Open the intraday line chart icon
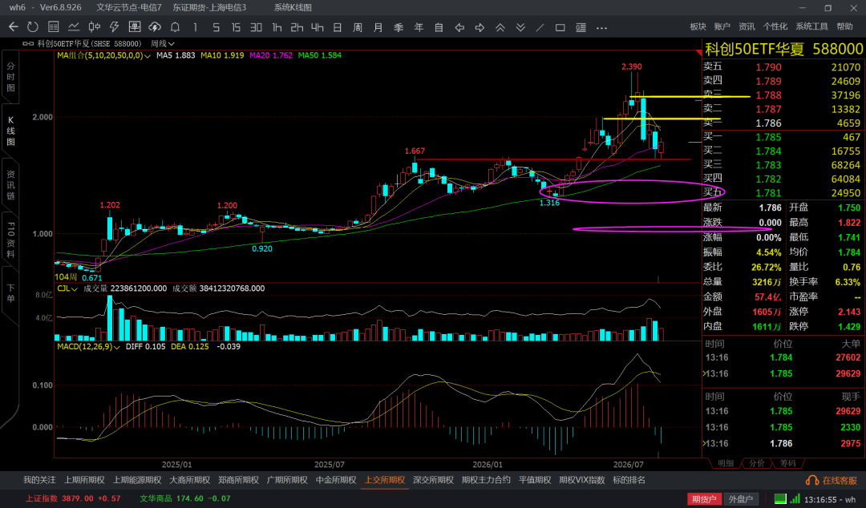The width and height of the screenshot is (866, 508). [74, 27]
